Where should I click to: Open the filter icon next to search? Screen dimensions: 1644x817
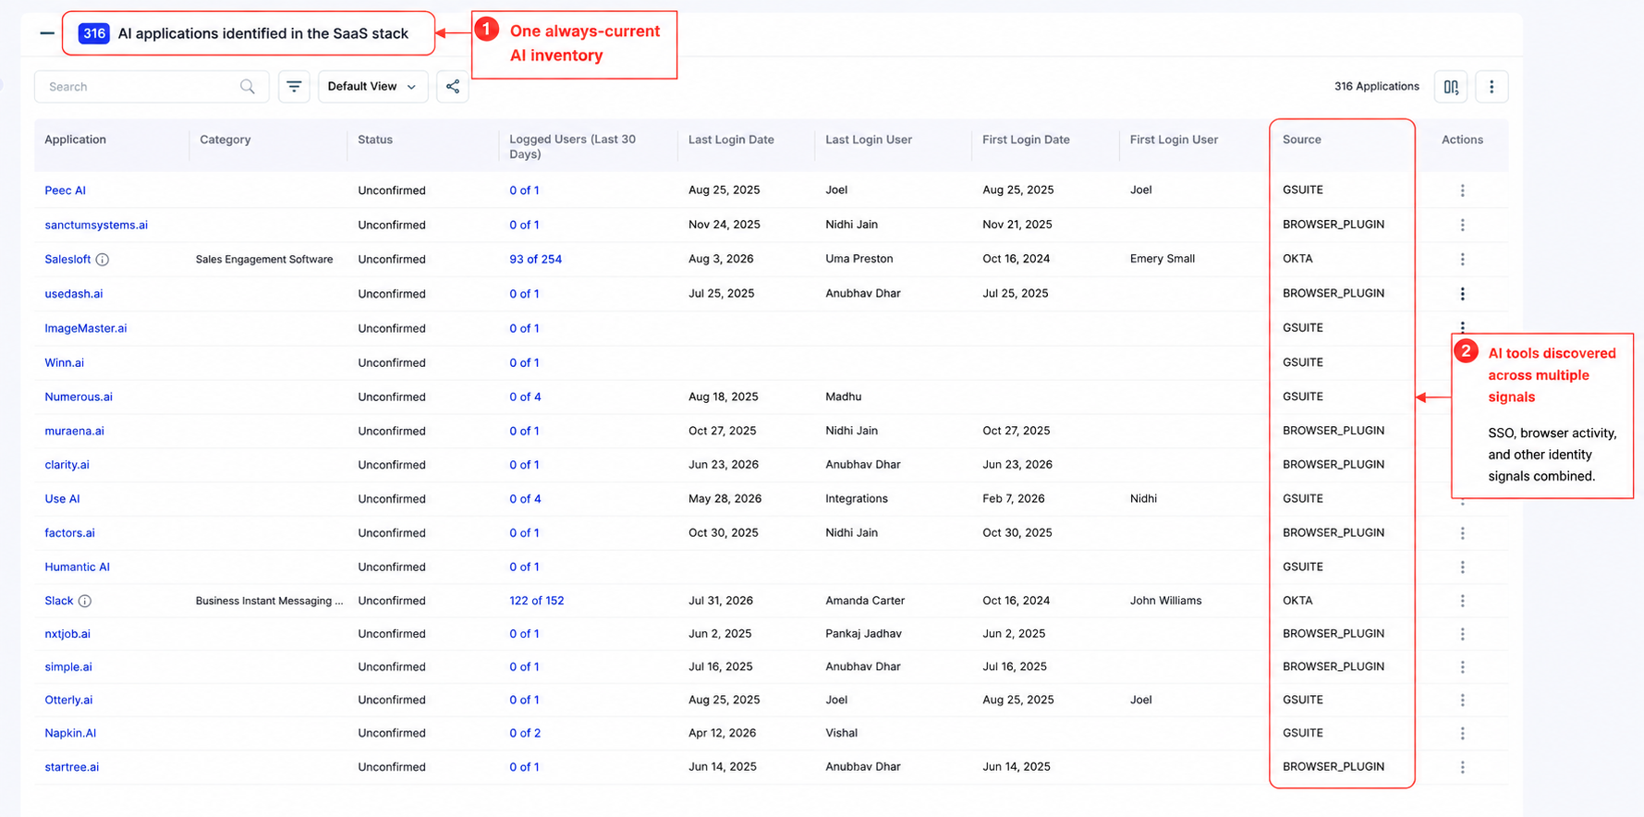[294, 87]
